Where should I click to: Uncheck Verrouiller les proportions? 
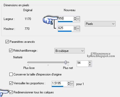11,83
